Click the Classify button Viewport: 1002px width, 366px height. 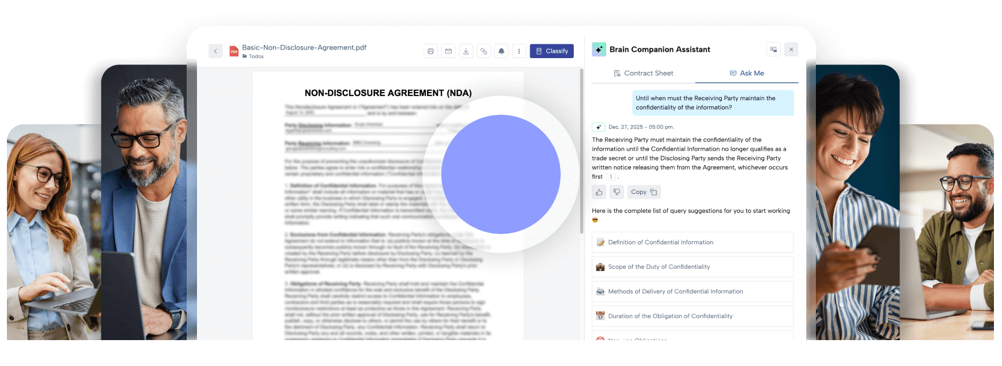pos(551,51)
